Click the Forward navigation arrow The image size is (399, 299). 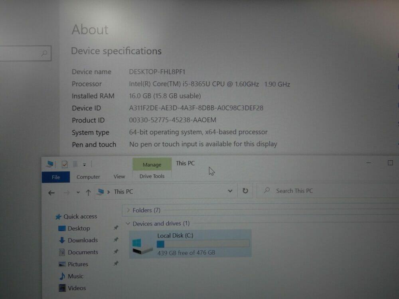(66, 193)
